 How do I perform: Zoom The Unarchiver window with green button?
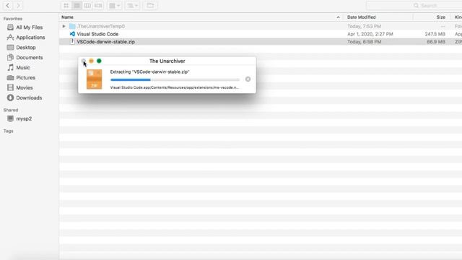point(99,61)
